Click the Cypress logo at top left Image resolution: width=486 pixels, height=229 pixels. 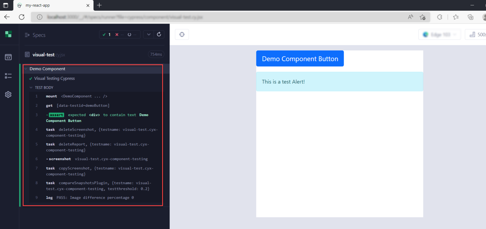point(8,34)
